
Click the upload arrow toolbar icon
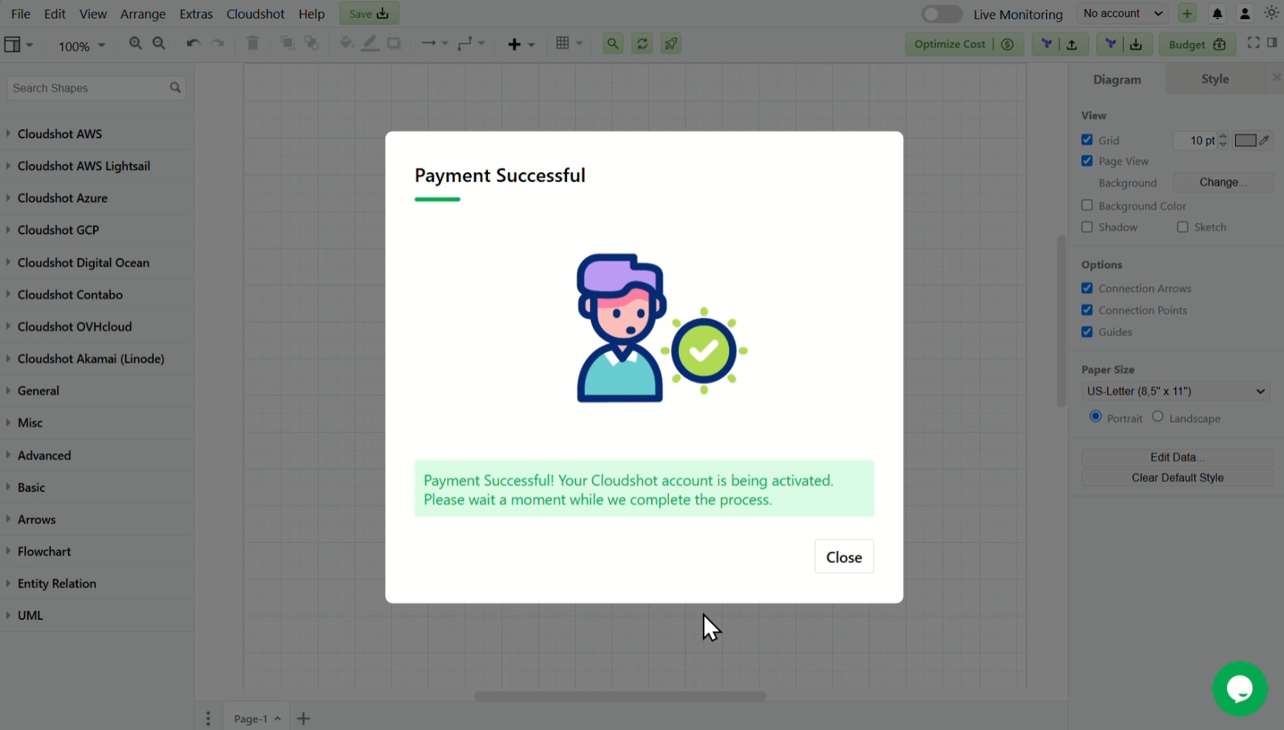[1072, 44]
